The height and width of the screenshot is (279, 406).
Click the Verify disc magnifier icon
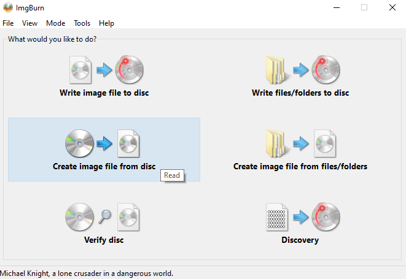tap(105, 216)
